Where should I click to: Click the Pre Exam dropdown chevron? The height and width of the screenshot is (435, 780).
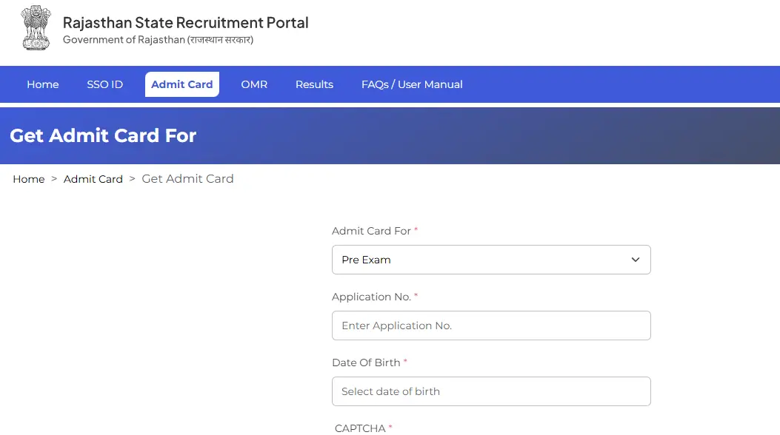[636, 260]
